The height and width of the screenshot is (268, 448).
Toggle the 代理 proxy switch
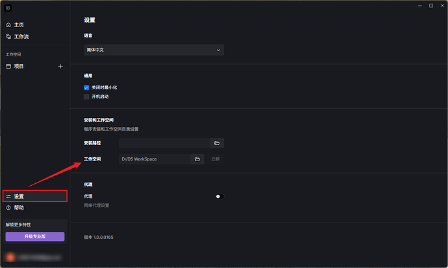coord(219,196)
